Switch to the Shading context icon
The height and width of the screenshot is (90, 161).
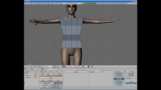tap(38, 69)
